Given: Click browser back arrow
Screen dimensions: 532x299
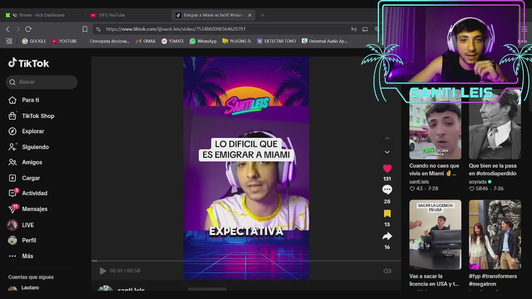Looking at the screenshot, I should pos(7,29).
